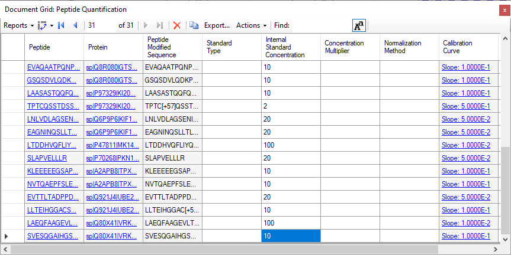This screenshot has height=255, width=511.
Task: Open the pivot/transform icon dropdown
Action: (x=46, y=25)
